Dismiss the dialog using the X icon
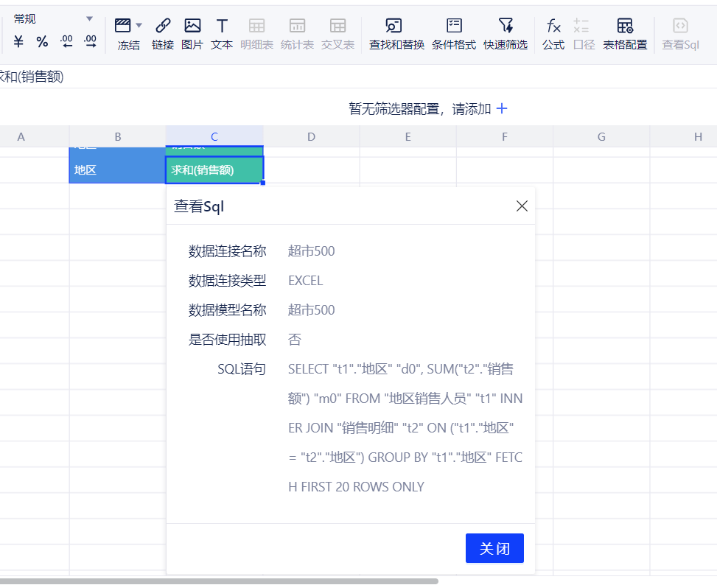The width and height of the screenshot is (717, 585). [522, 206]
